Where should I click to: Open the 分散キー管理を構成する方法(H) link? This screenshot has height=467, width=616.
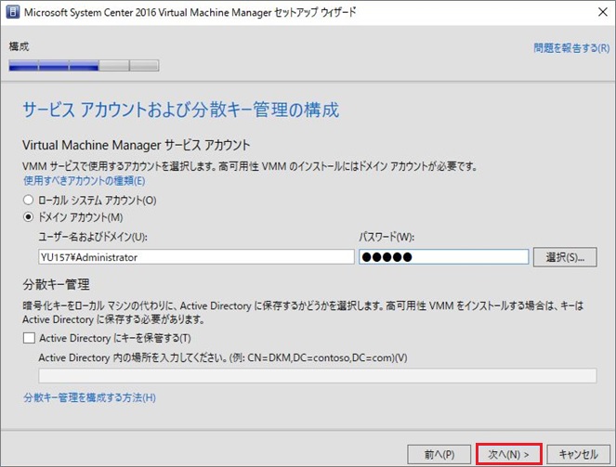pyautogui.click(x=89, y=398)
